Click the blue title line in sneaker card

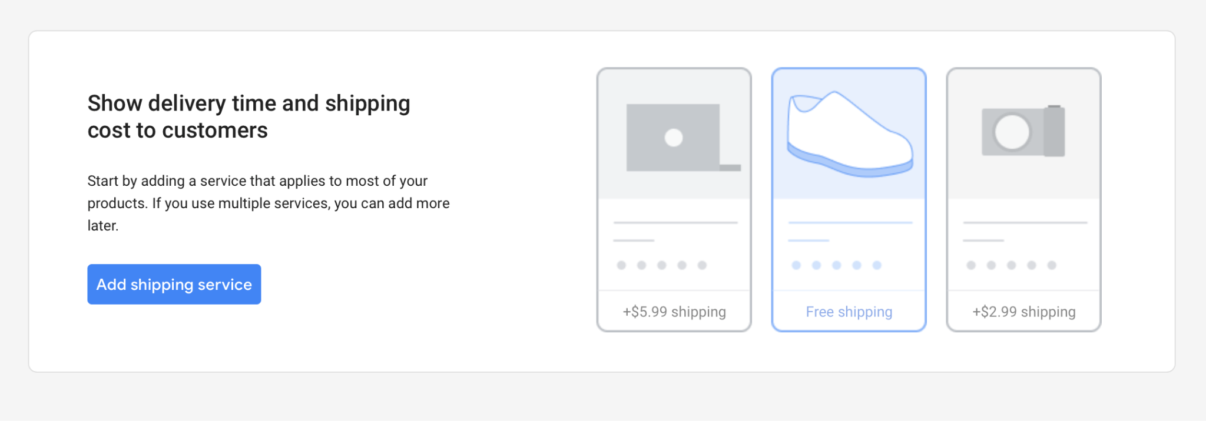850,223
